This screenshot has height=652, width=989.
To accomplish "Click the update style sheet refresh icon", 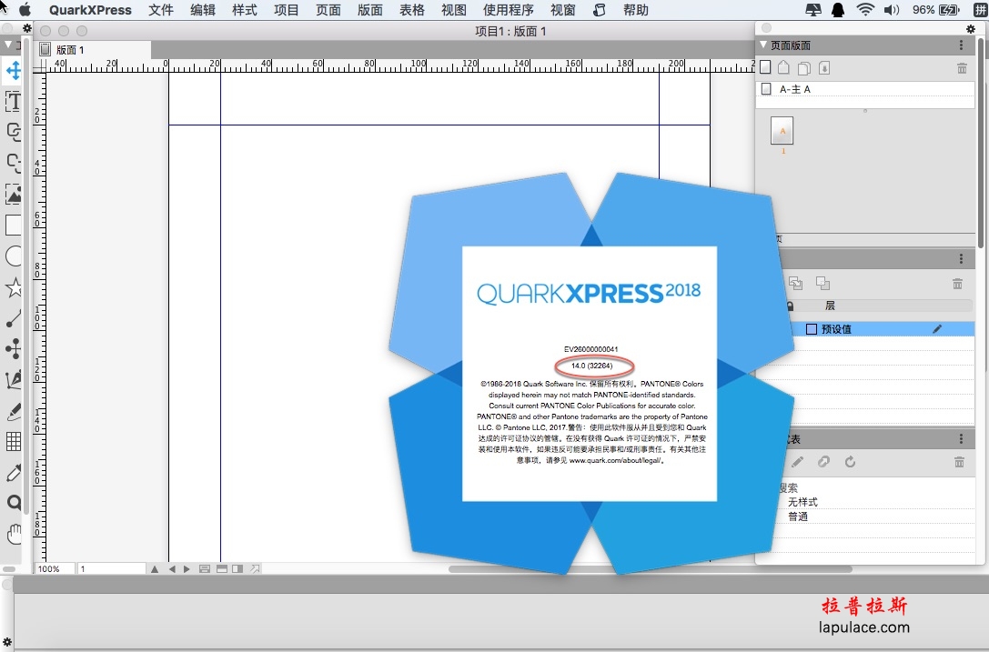I will click(850, 462).
